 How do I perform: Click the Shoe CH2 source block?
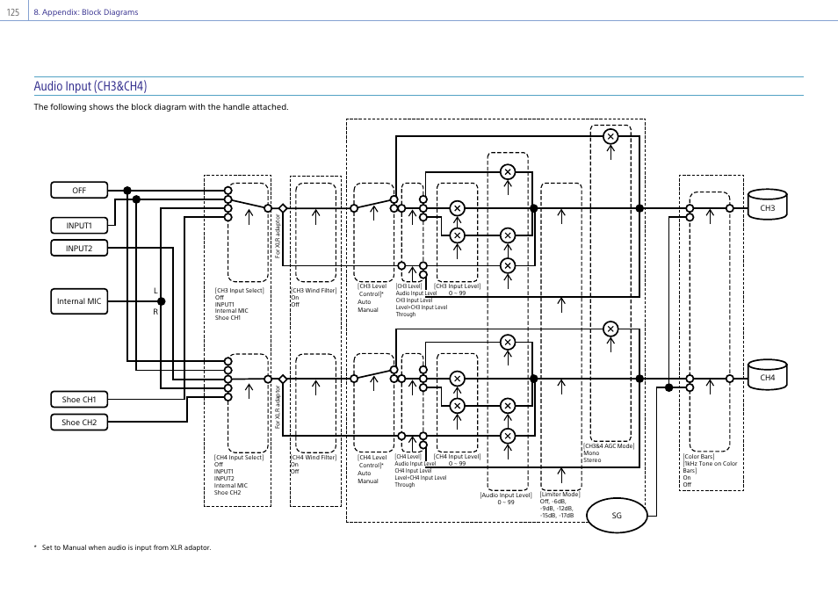(79, 423)
